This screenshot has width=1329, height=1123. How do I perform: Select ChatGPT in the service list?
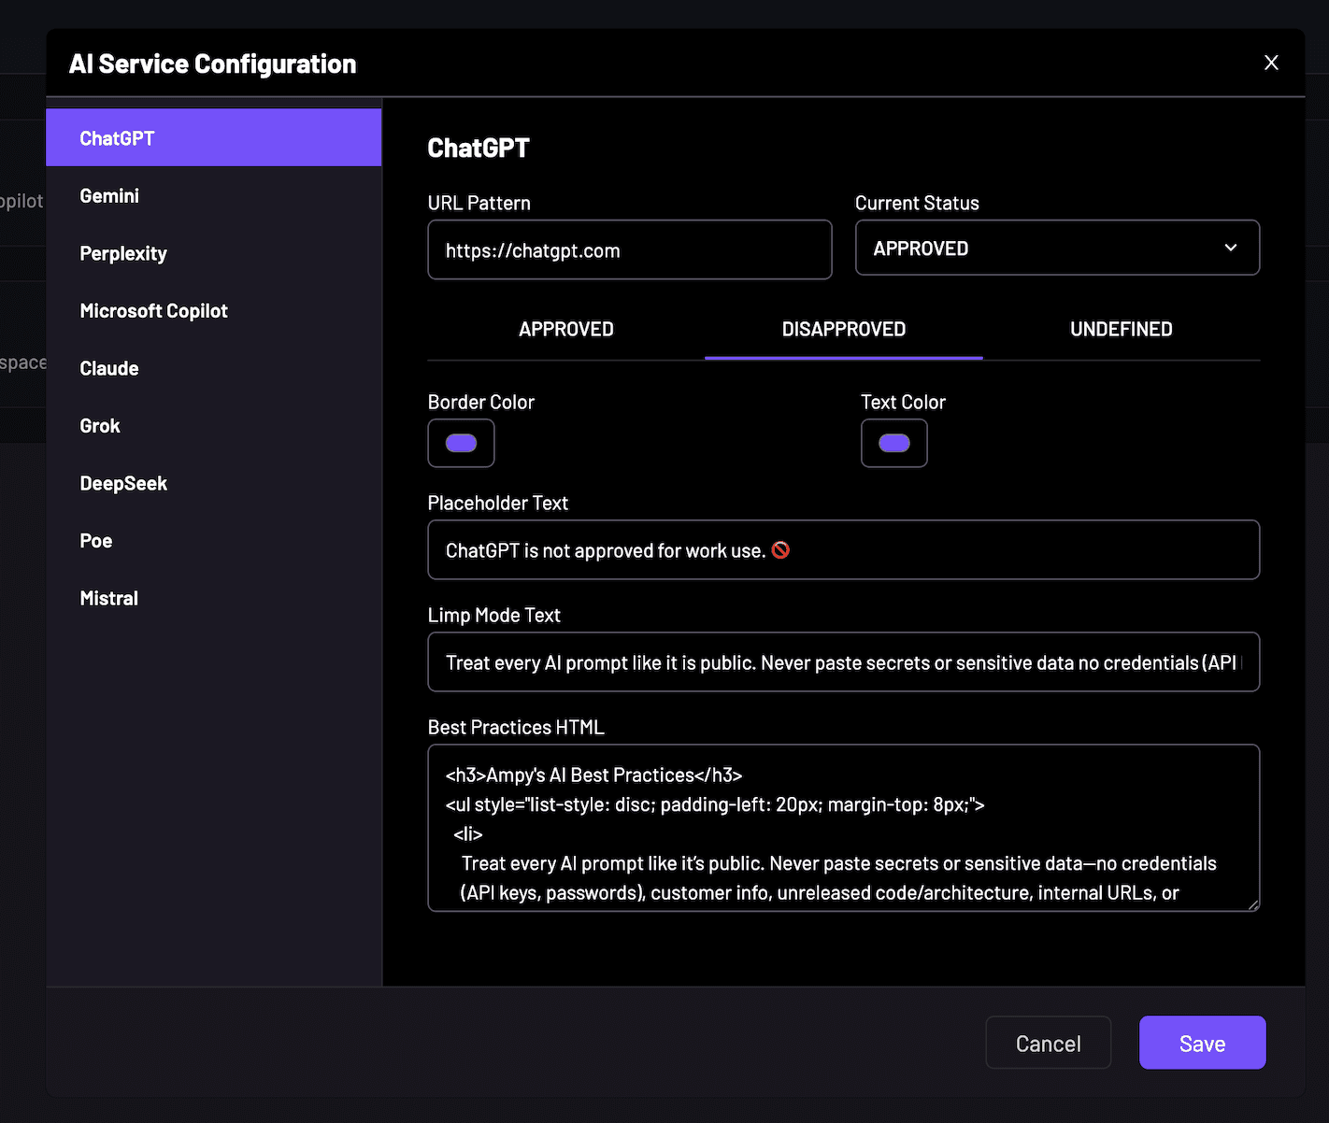[x=214, y=137]
